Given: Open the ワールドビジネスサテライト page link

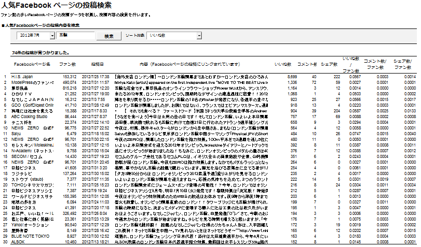Looking at the screenshot, I should click(x=32, y=196).
